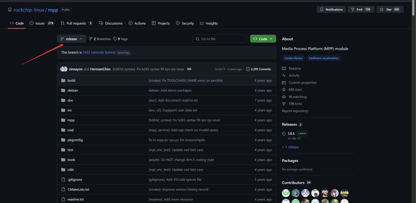The width and height of the screenshot is (416, 203).
Task: Click the media-library topic tag
Action: pos(294,58)
